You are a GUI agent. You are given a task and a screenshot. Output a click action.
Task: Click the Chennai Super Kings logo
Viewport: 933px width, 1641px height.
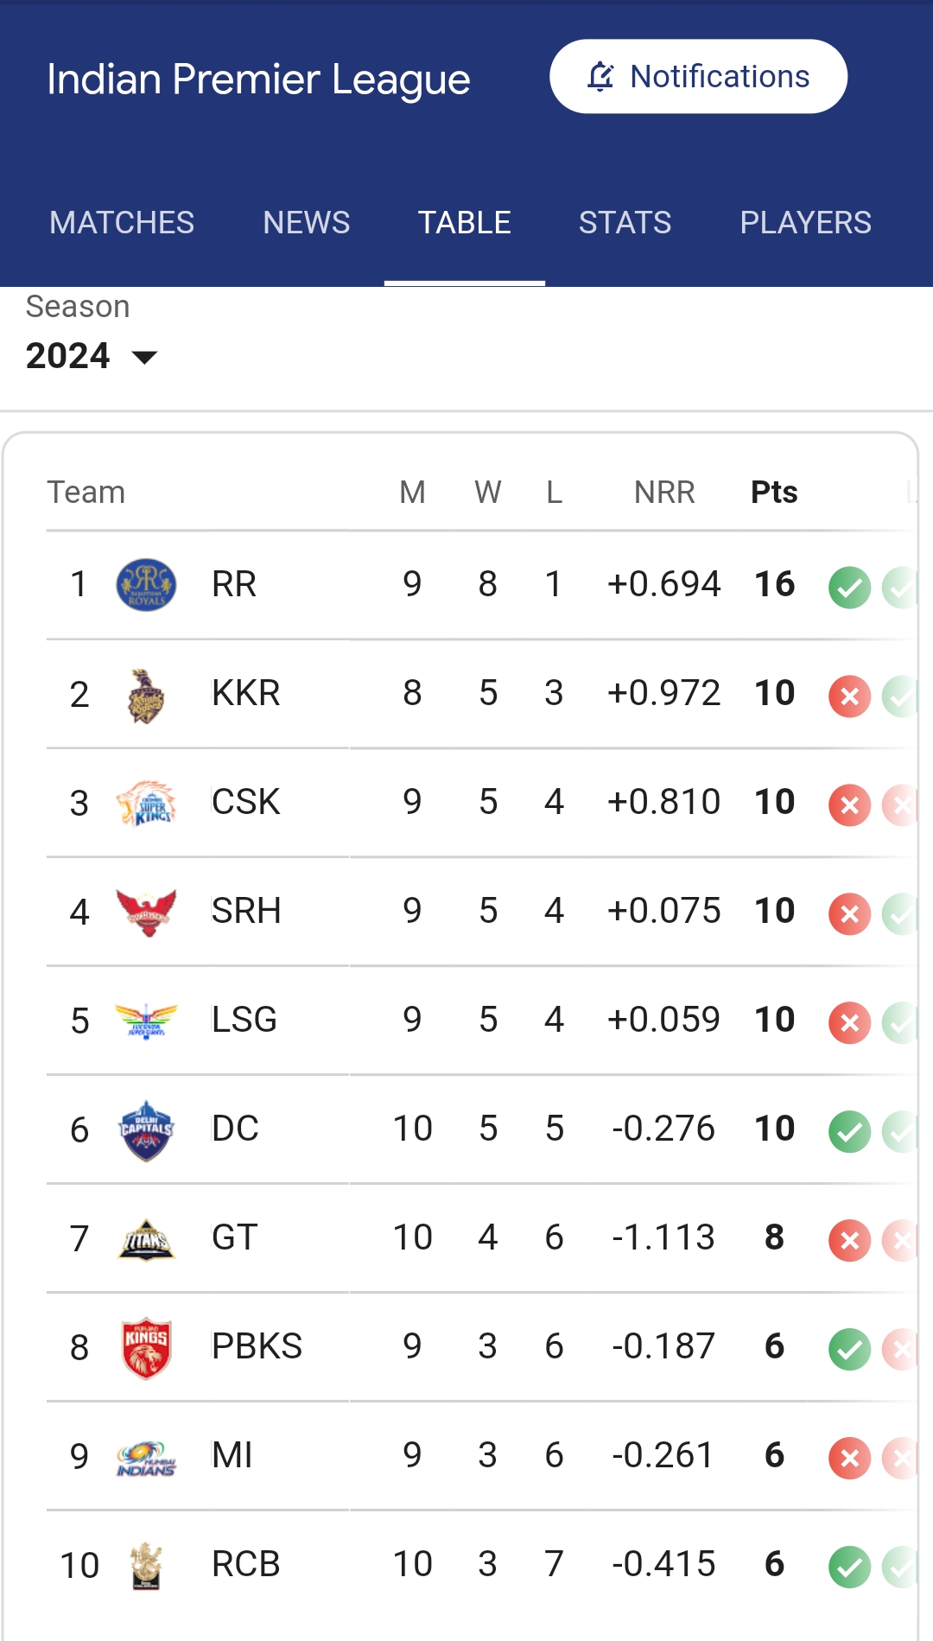tap(146, 804)
